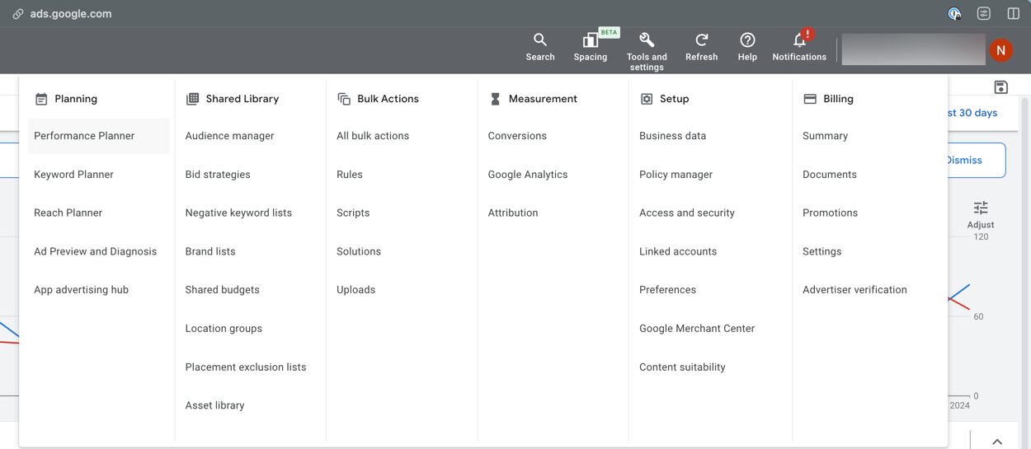Open Access and security

pyautogui.click(x=687, y=213)
